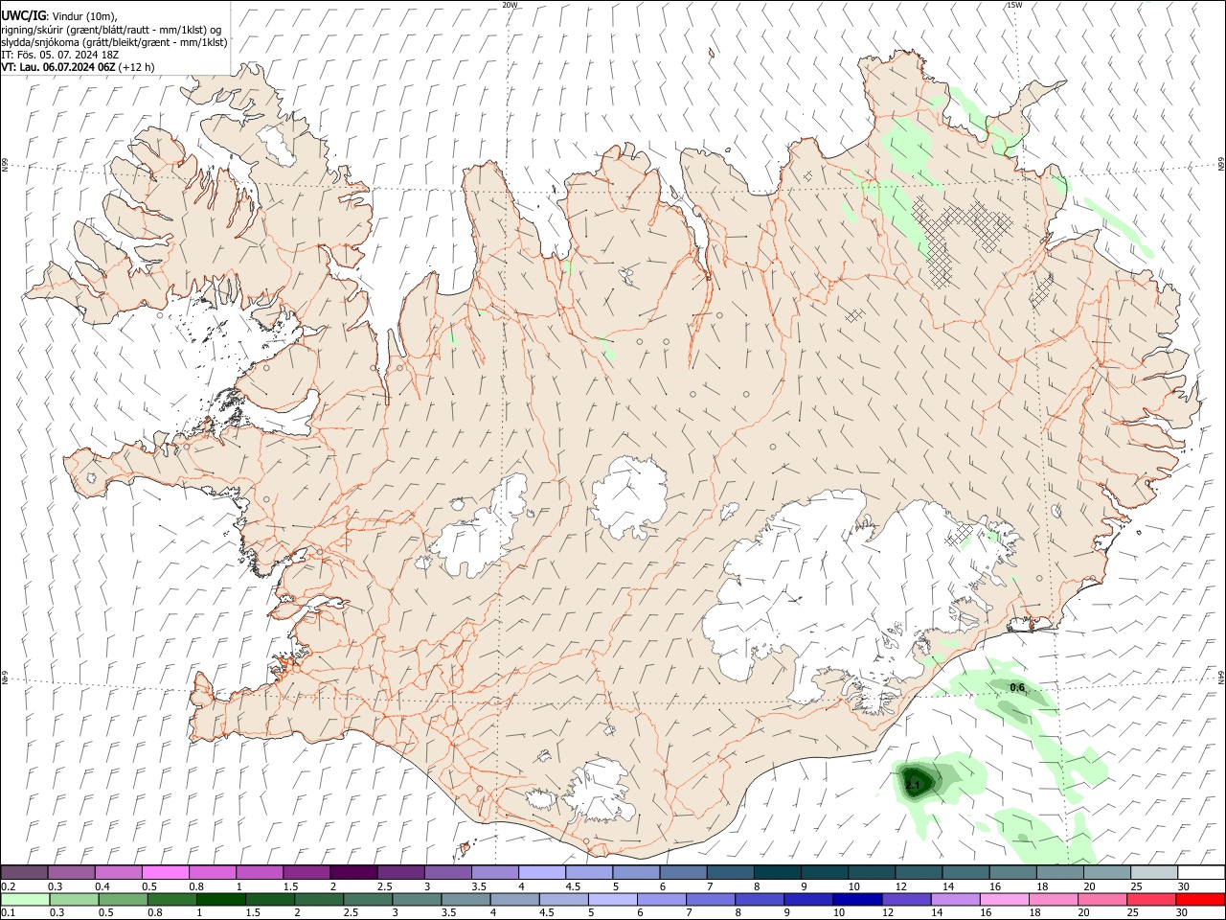Click the darkest green rain swatch at 1
Image resolution: width=1226 pixels, height=920 pixels.
pos(221,899)
